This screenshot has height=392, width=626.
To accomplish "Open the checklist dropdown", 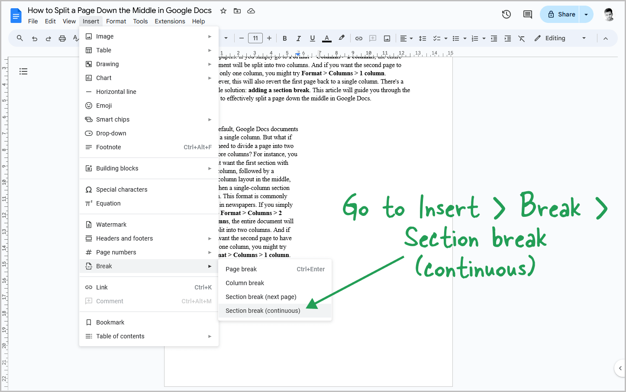I will [x=440, y=39].
